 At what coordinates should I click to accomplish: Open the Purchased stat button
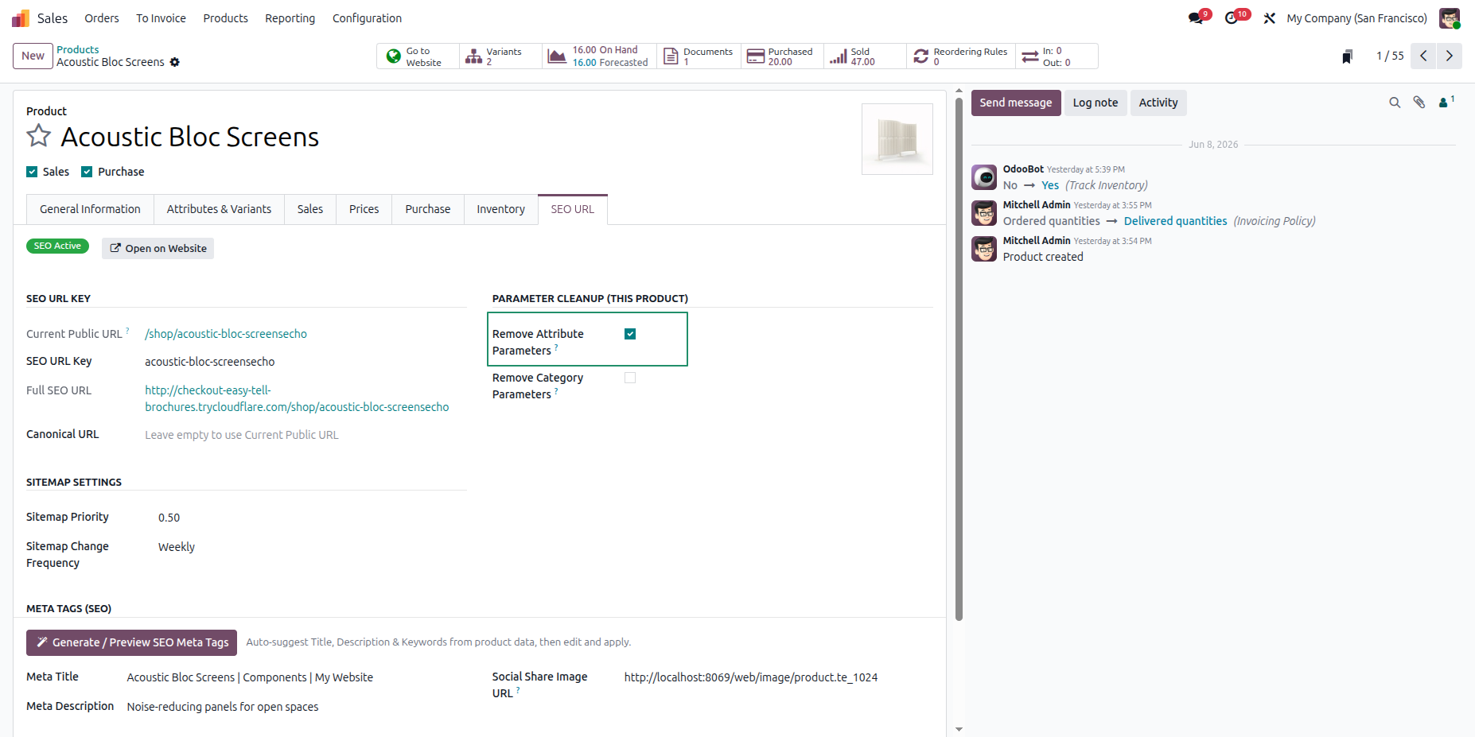pos(782,56)
